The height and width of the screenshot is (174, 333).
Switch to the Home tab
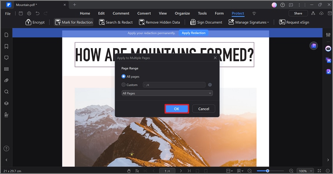point(85,13)
